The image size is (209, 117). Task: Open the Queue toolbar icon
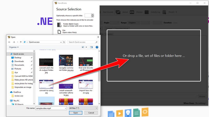click(118, 12)
